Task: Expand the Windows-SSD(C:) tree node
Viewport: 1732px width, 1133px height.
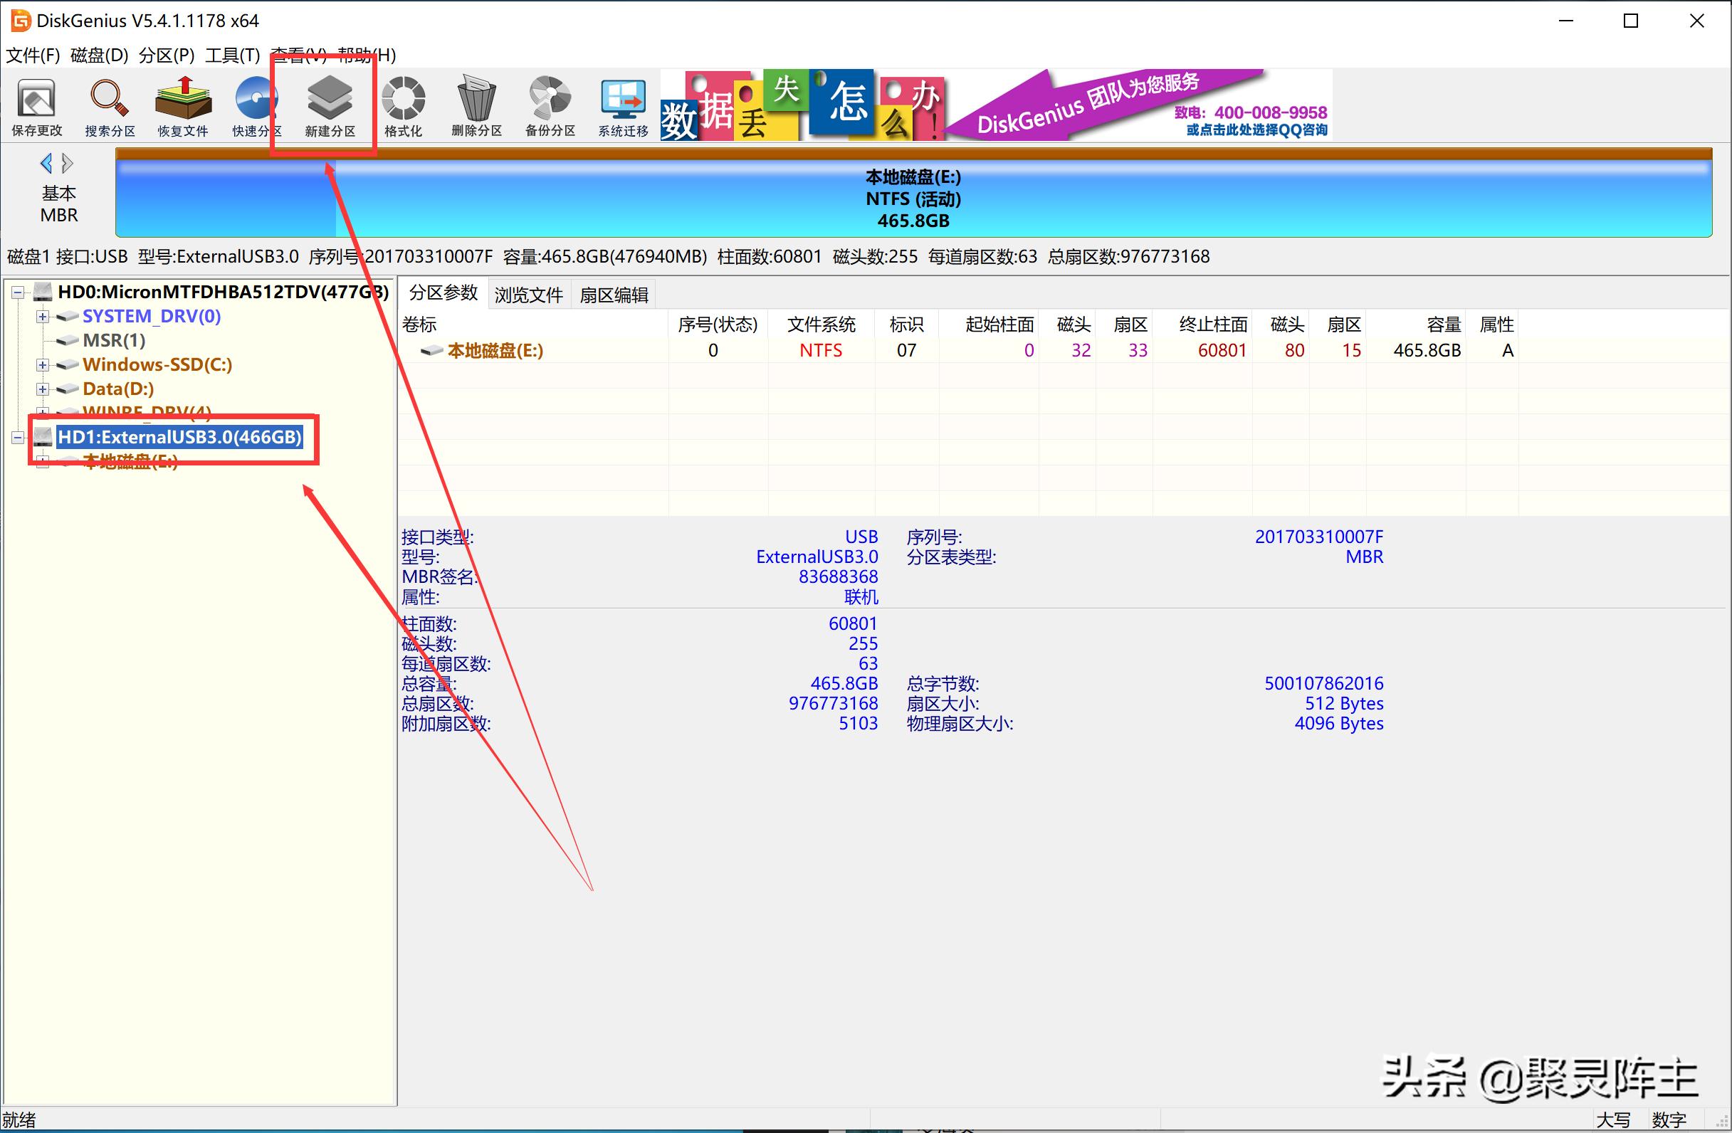Action: click(x=41, y=364)
